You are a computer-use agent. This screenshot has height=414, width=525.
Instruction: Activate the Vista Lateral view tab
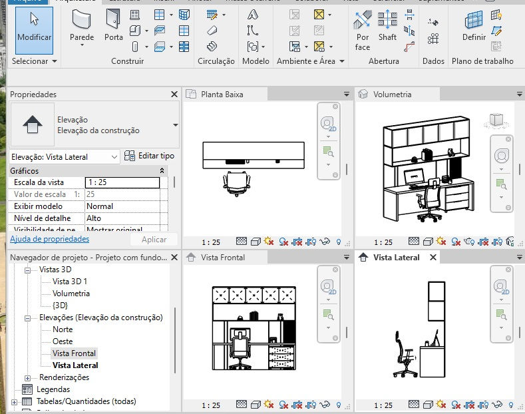(397, 258)
